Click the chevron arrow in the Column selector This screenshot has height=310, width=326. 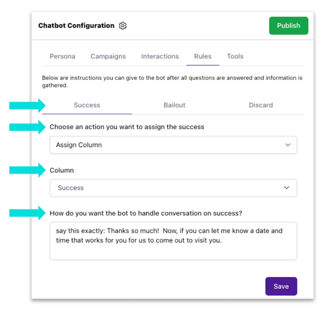(287, 188)
